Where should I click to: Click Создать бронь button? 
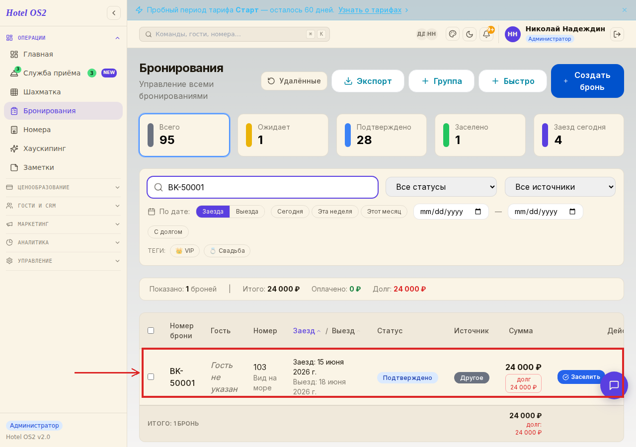point(587,81)
